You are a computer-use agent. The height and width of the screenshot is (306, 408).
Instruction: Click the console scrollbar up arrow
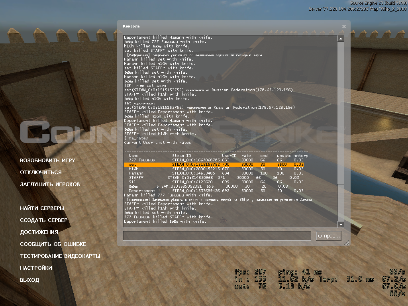pyautogui.click(x=341, y=39)
